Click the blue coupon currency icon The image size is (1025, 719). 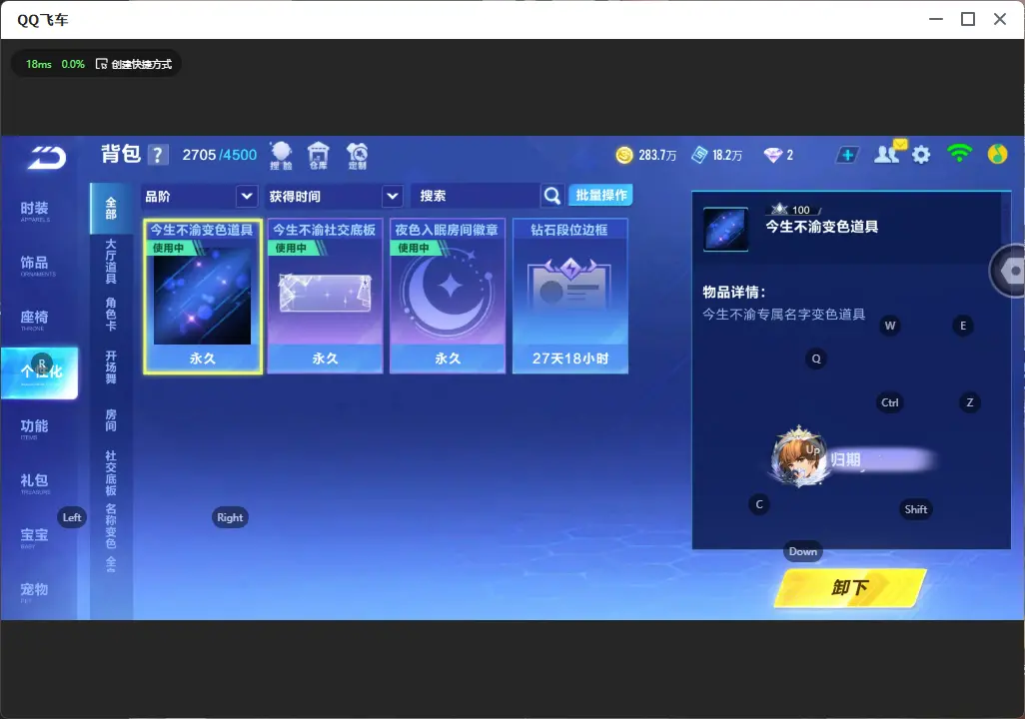click(699, 155)
